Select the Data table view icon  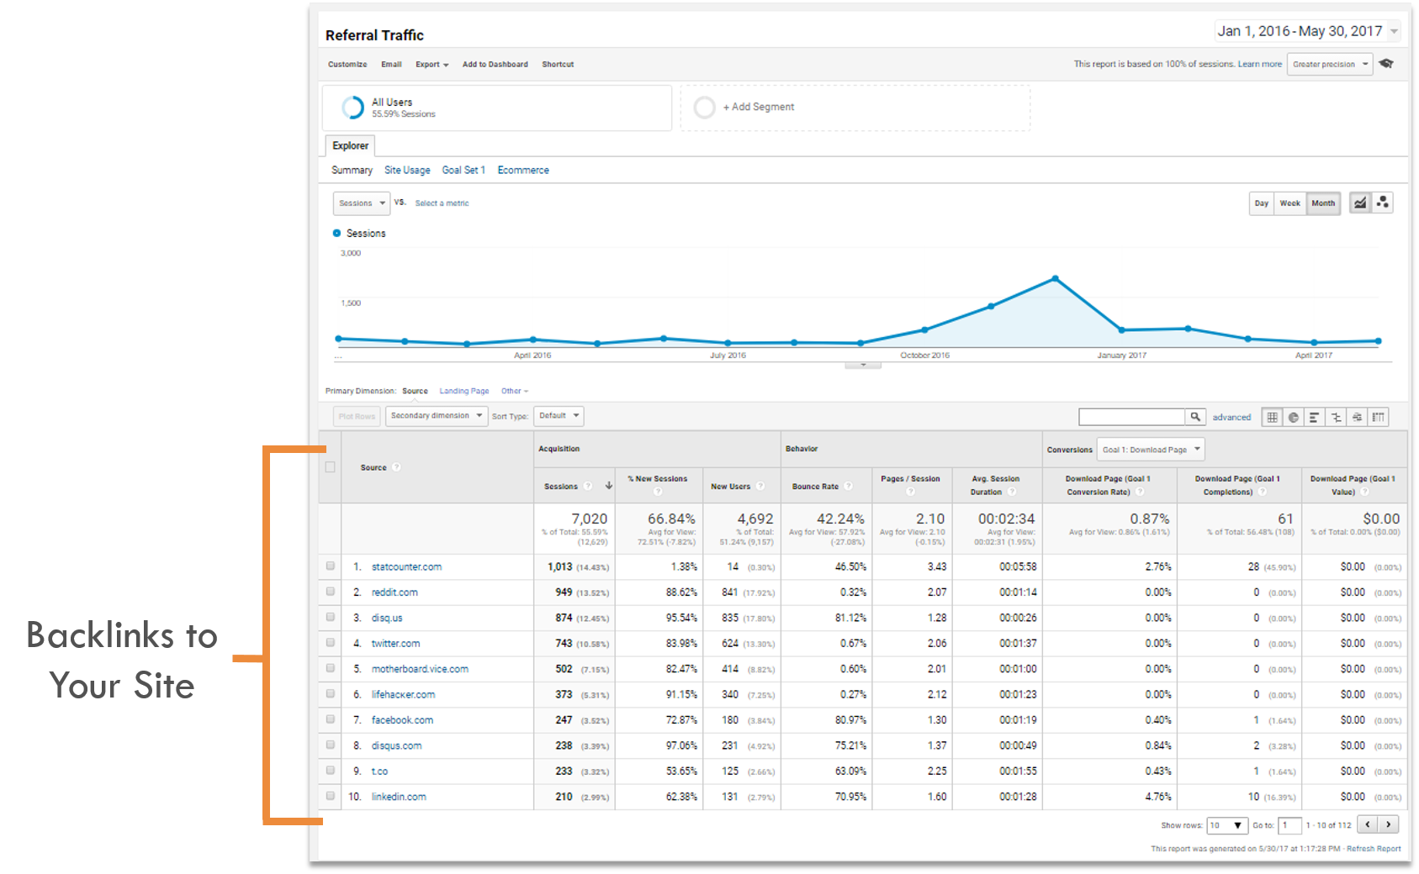(x=1273, y=417)
